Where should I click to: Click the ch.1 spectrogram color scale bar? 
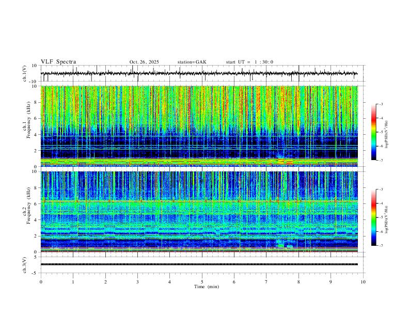click(x=373, y=132)
